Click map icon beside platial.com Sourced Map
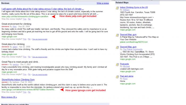 [117, 35]
